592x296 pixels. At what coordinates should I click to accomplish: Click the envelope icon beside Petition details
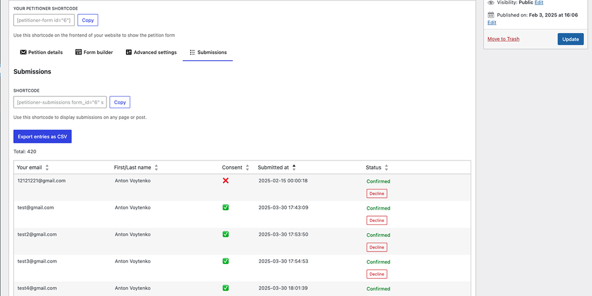(23, 52)
